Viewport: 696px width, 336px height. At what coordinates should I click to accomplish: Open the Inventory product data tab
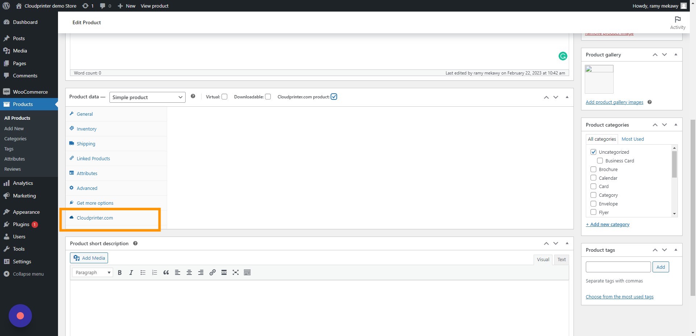[x=116, y=129]
